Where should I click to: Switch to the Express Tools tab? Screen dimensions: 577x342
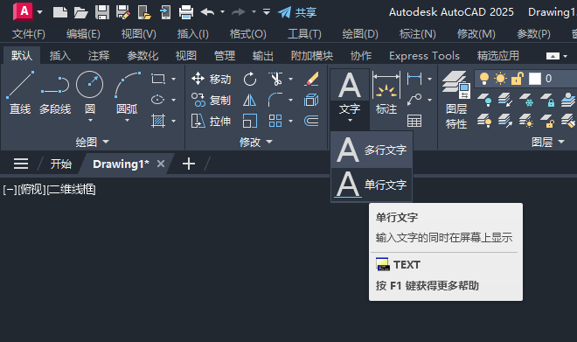[x=424, y=56]
